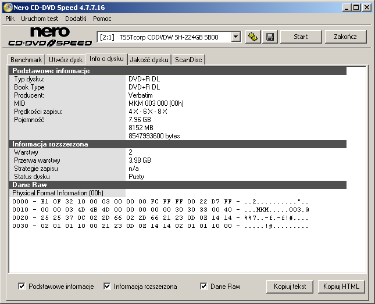
Task: Open the drive selection dropdown arrow
Action: point(236,37)
